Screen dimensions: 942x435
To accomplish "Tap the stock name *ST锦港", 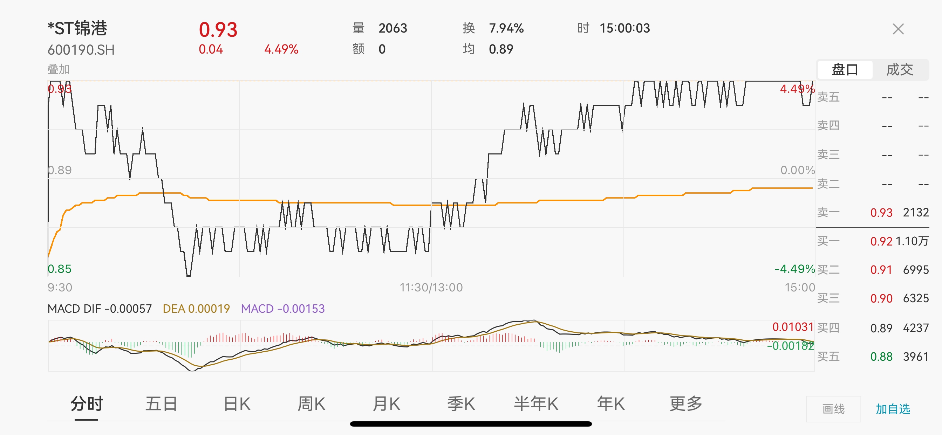I will point(77,28).
